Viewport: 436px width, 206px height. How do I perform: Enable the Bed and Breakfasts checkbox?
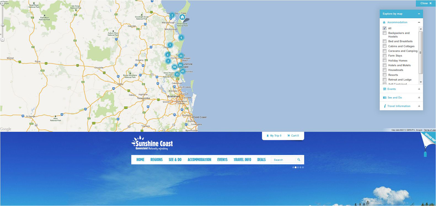[x=384, y=41]
